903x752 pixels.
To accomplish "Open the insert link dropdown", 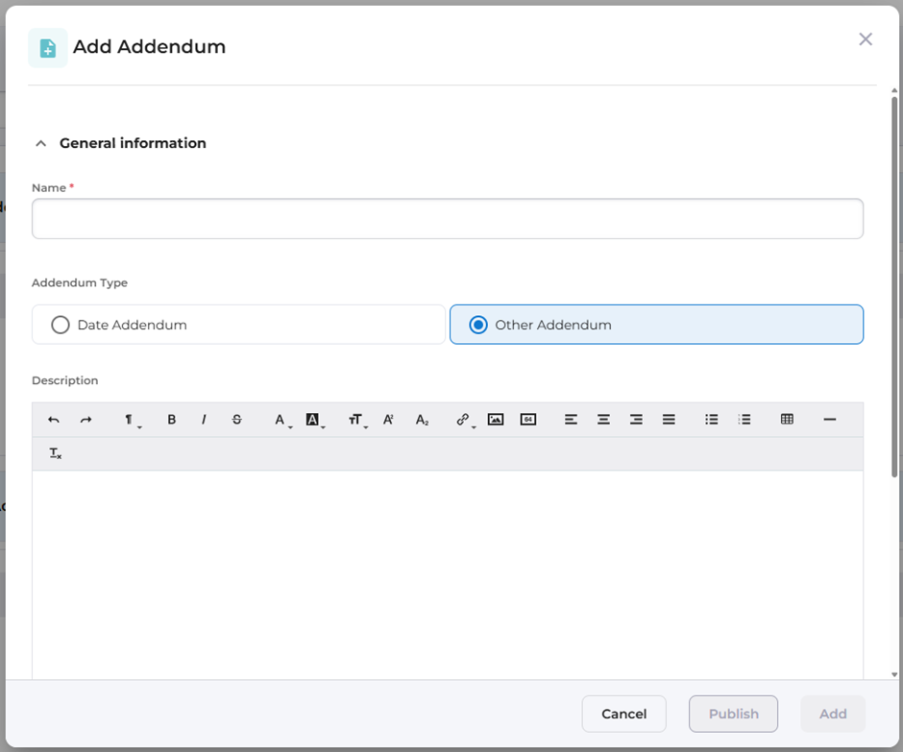I will [464, 420].
